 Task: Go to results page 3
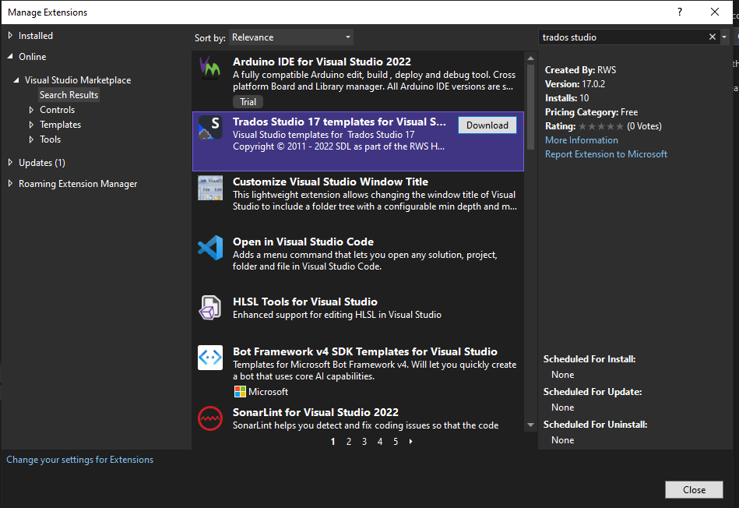coord(364,442)
